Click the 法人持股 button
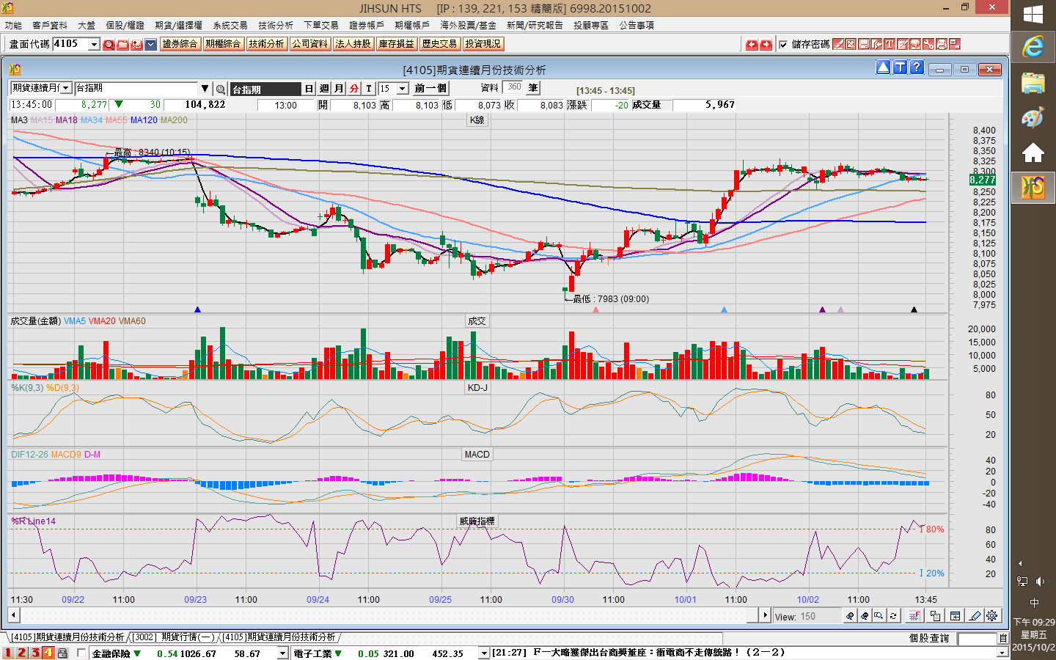This screenshot has height=660, width=1056. point(353,44)
